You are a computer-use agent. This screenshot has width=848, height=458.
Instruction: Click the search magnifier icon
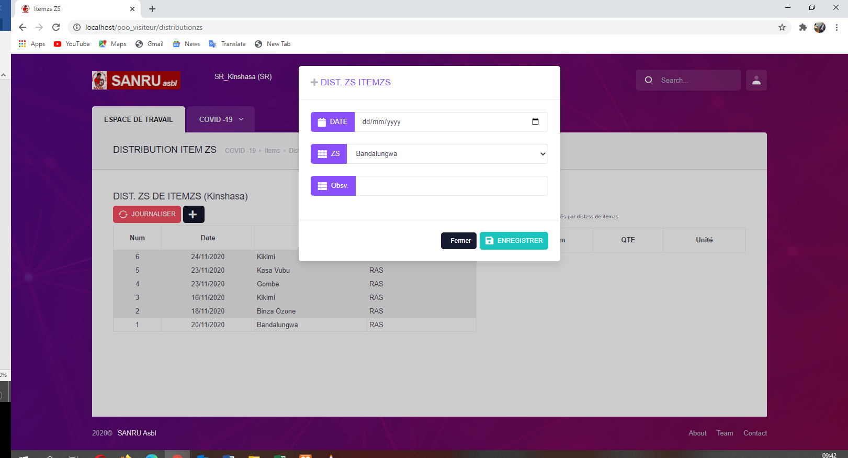(649, 80)
